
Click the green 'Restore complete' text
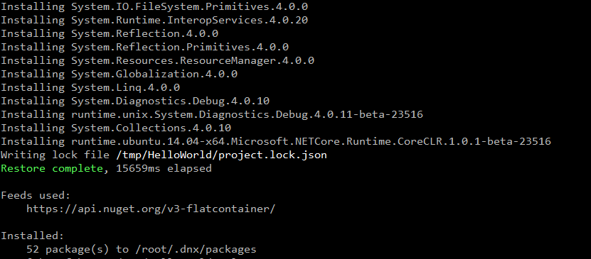52,168
